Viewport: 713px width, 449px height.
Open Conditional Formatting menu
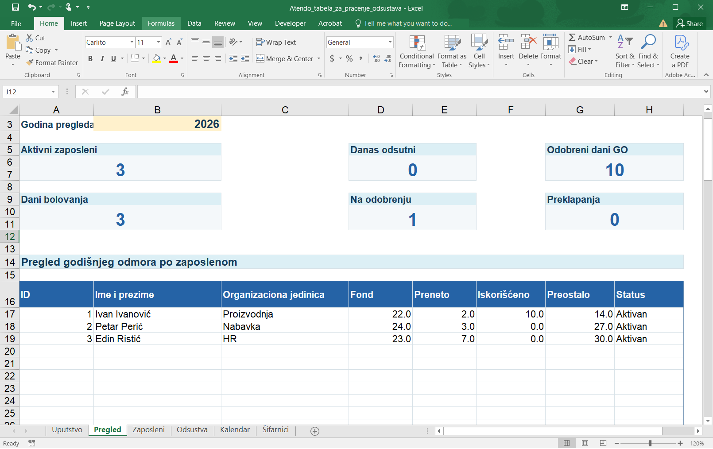(417, 51)
